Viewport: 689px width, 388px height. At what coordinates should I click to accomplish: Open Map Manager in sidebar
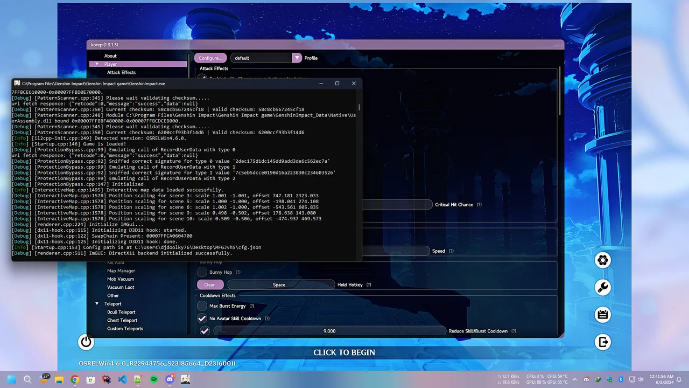pos(121,271)
